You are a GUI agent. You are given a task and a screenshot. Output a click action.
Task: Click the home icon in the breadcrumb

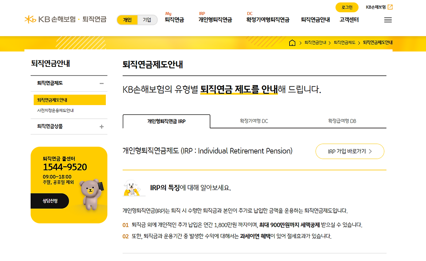(x=293, y=43)
